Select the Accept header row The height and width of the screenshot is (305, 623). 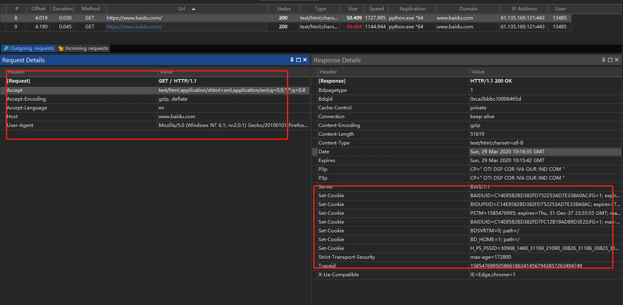80,90
